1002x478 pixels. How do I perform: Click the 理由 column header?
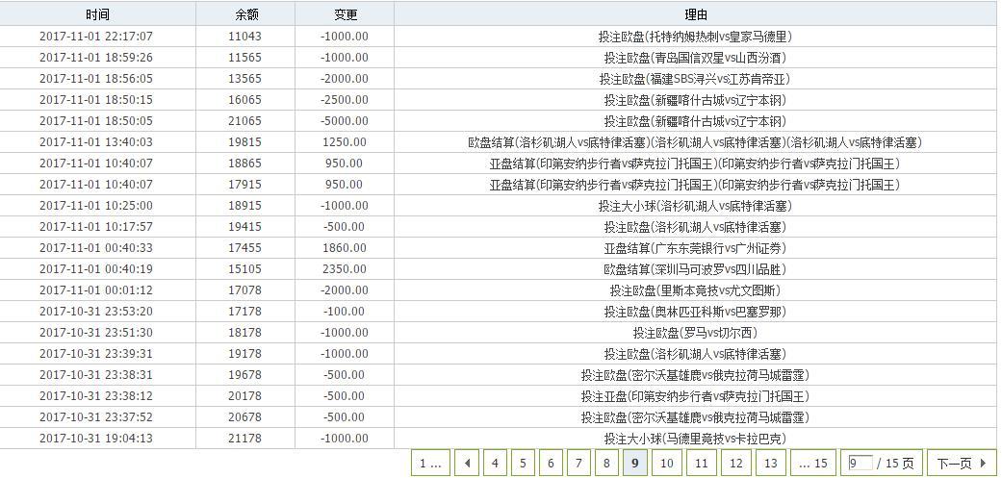coord(695,14)
